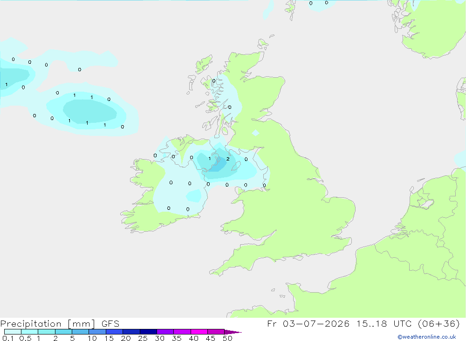Click the '0.1' legend scale label

[8, 338]
